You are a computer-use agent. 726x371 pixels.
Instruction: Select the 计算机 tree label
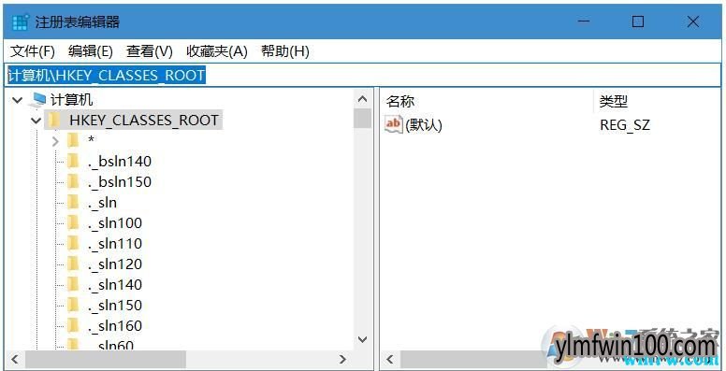72,99
